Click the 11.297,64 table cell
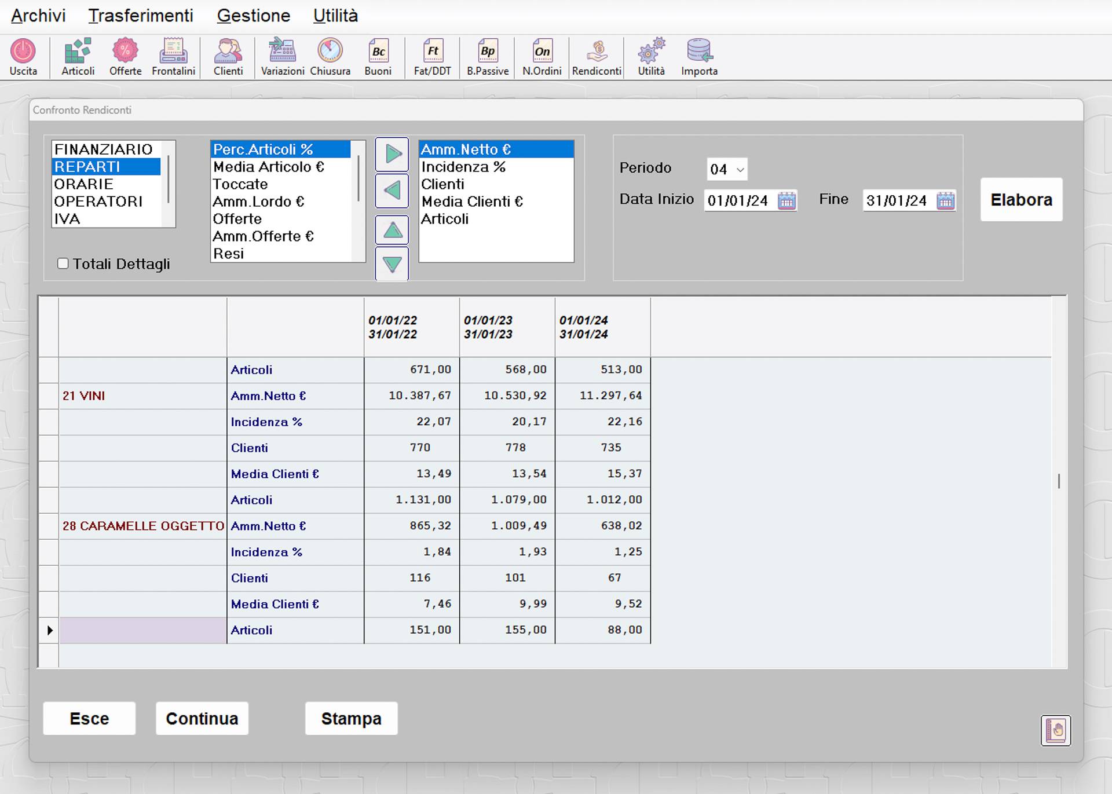The image size is (1112, 794). pyautogui.click(x=603, y=396)
